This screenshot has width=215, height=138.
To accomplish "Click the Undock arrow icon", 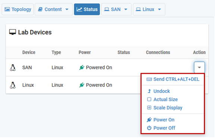I will [149, 91].
